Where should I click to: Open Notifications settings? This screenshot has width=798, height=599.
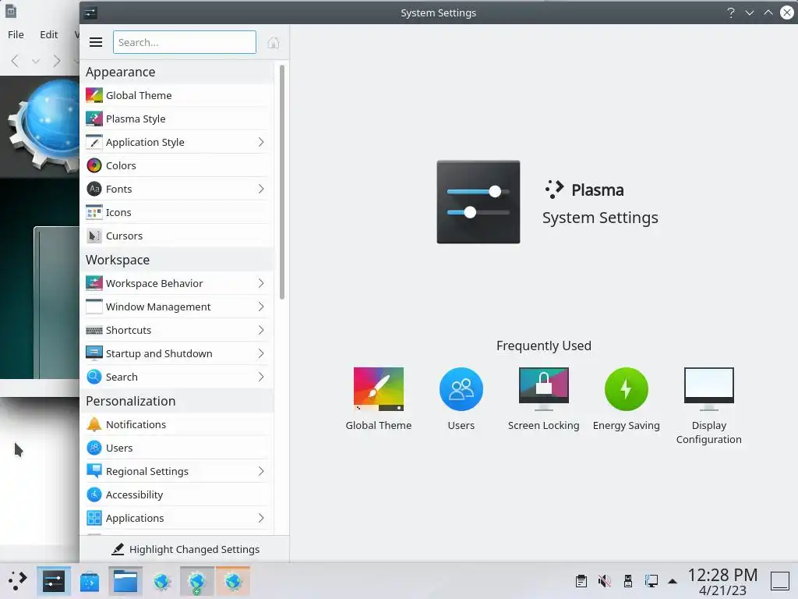177,424
